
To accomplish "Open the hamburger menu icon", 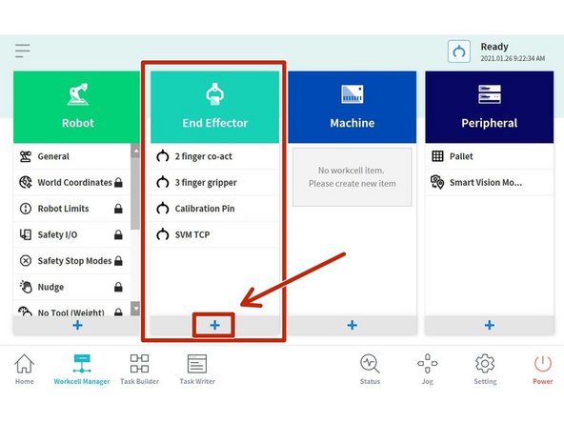I will coord(22,50).
